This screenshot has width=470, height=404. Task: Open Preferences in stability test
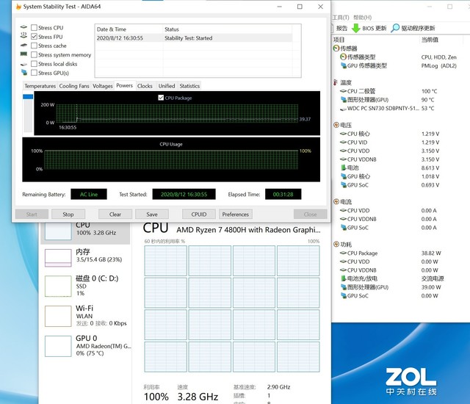point(236,214)
